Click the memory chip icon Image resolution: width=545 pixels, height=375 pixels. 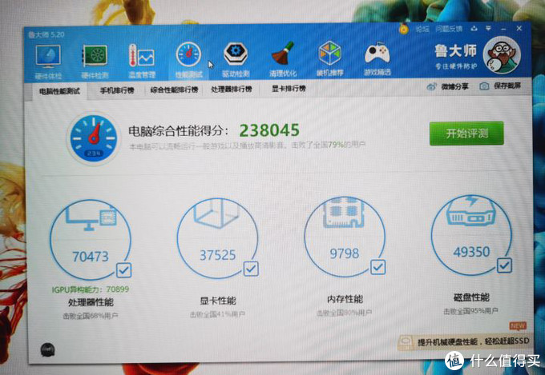343,213
